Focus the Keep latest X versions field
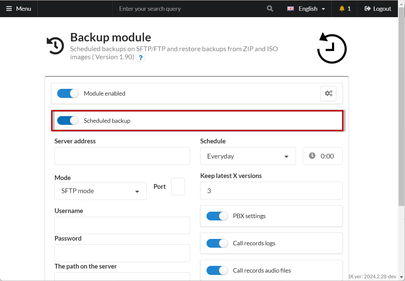The height and width of the screenshot is (281, 405). pos(271,191)
